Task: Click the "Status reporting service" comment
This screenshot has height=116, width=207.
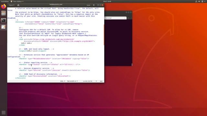Action: [x=36, y=63]
